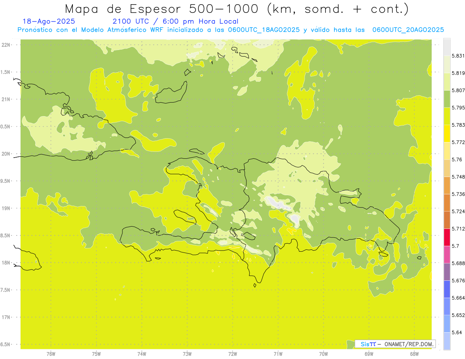Click the longitude label '73W'
This screenshot has width=465, height=359.
[x=187, y=354]
